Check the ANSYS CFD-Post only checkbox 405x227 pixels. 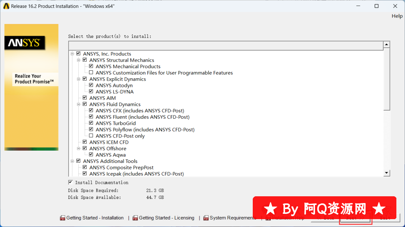click(91, 136)
